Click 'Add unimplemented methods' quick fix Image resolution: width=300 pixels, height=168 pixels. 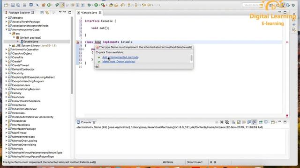coord(120,57)
